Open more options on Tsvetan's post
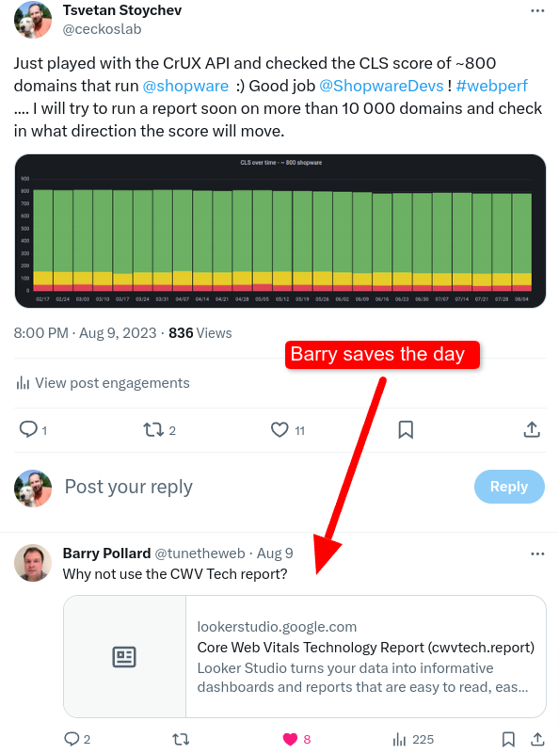This screenshot has width=559, height=754. coord(537,11)
